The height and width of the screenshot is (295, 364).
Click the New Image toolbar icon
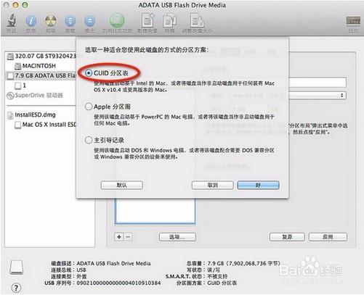(x=147, y=20)
